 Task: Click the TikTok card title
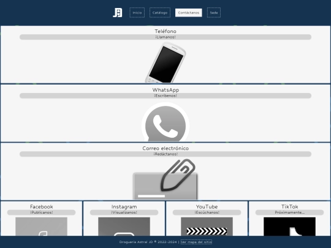(289, 207)
